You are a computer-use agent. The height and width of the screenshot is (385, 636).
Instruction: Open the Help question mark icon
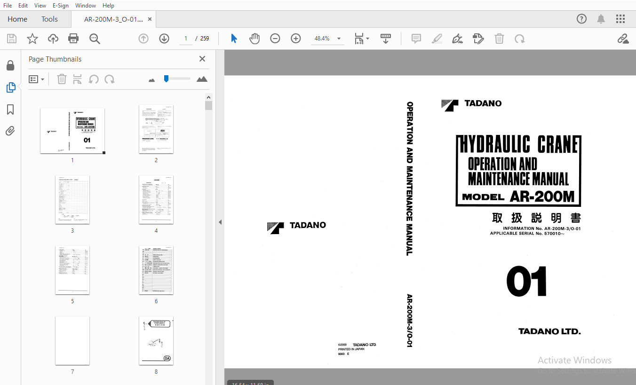[582, 19]
